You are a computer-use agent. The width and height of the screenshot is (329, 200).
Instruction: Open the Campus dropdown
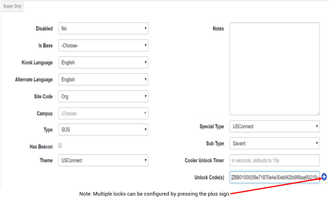(103, 113)
